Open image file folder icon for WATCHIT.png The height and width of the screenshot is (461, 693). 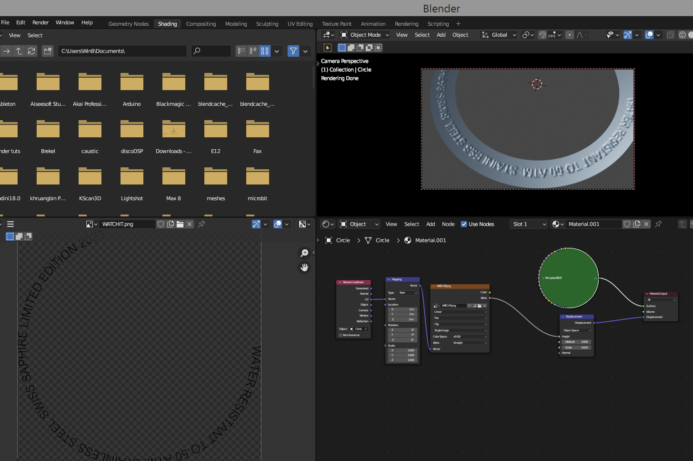pos(180,224)
